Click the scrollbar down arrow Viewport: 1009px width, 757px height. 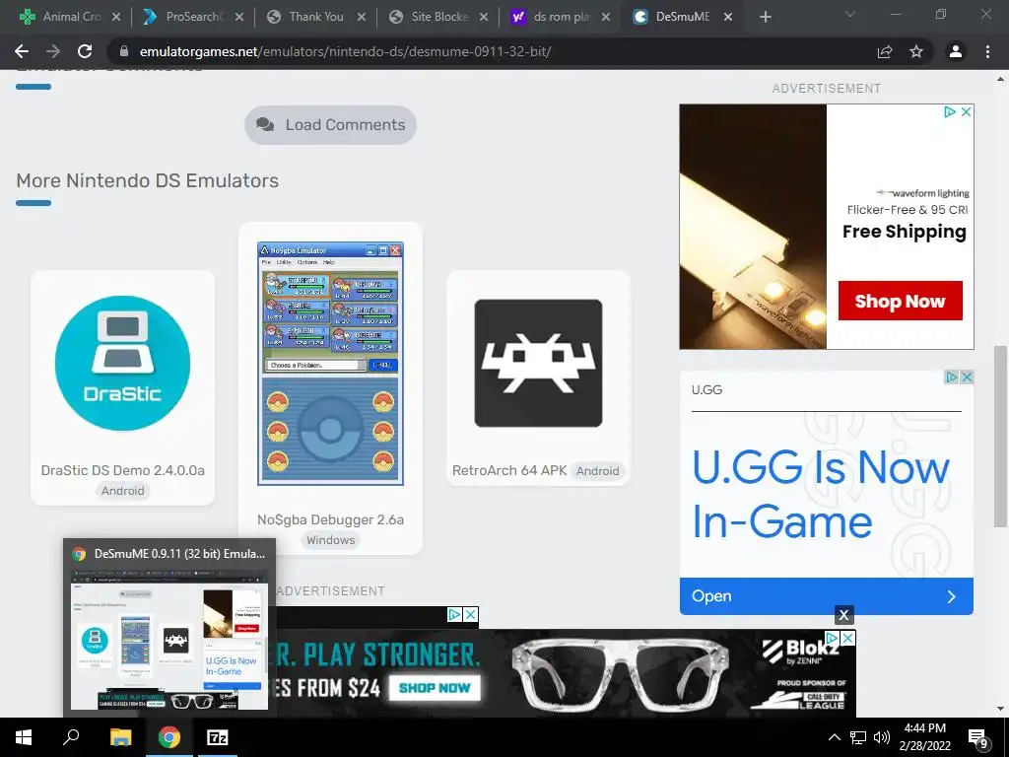(x=1000, y=709)
